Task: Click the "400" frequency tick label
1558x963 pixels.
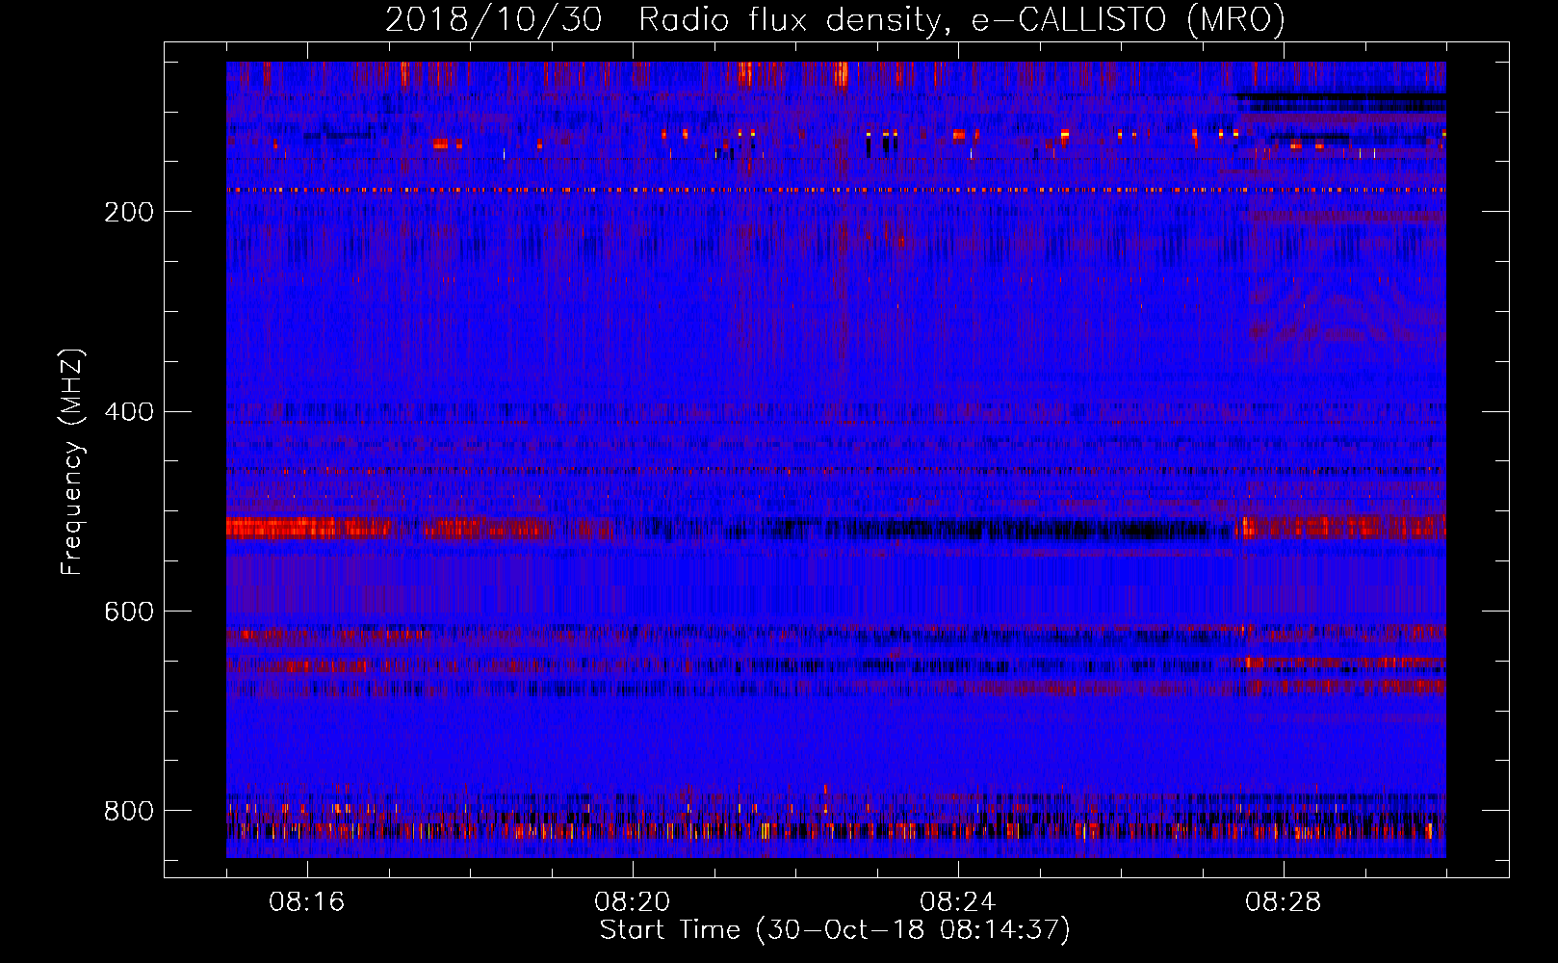Action: point(129,412)
